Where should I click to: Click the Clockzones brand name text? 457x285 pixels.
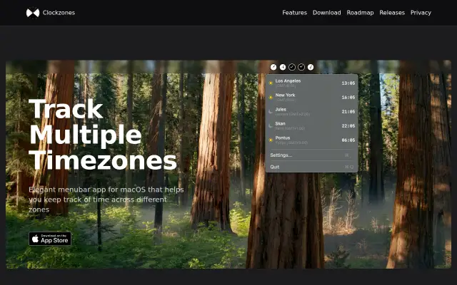[59, 13]
